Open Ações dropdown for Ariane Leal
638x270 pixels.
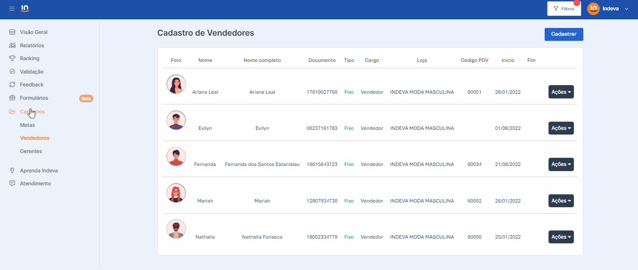[x=561, y=92]
